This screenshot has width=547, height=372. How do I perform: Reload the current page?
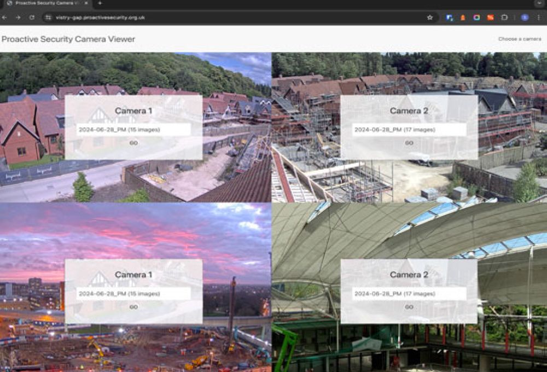click(32, 18)
